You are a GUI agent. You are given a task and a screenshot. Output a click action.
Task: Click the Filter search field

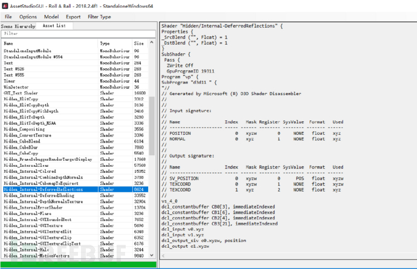coord(77,34)
